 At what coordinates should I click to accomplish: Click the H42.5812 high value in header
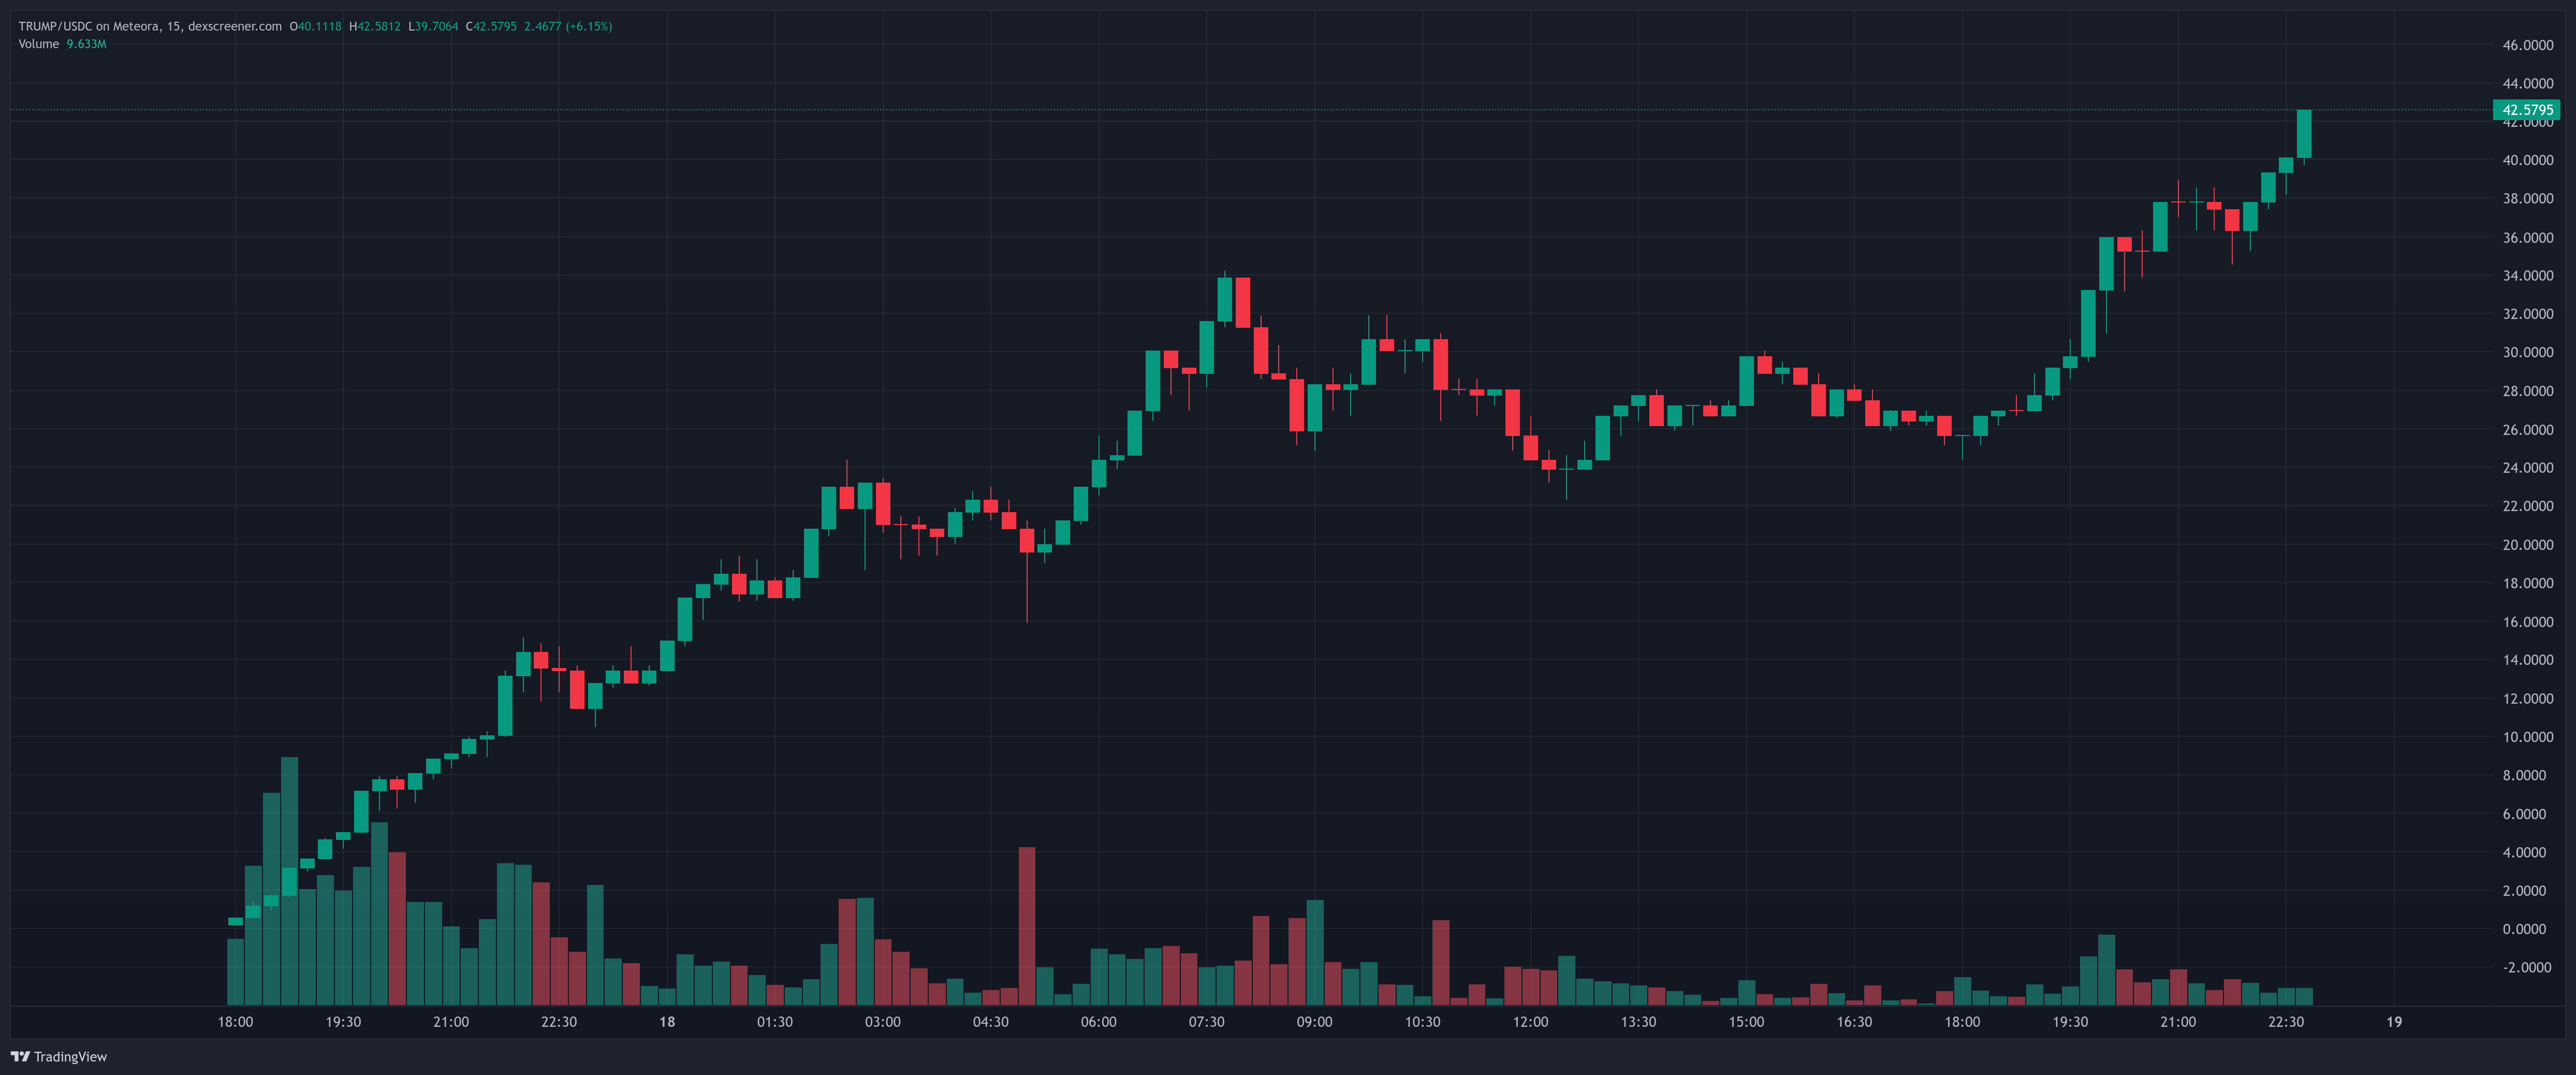pos(374,26)
